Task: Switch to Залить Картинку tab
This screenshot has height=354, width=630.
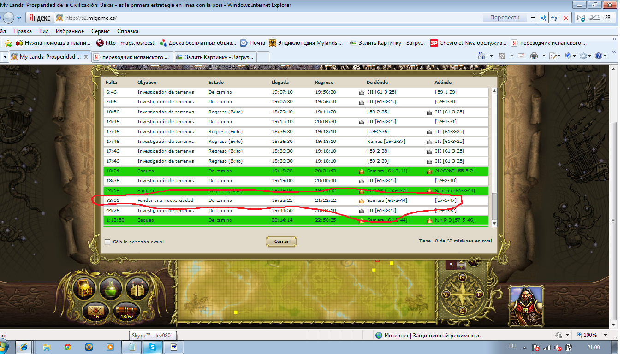Action: pyautogui.click(x=214, y=57)
